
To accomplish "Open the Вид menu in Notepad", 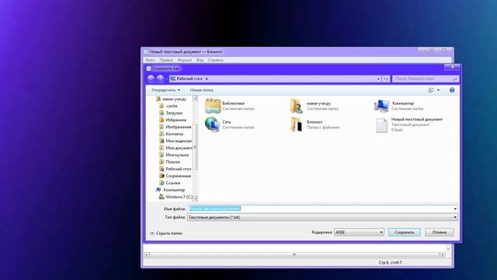I will (x=200, y=60).
